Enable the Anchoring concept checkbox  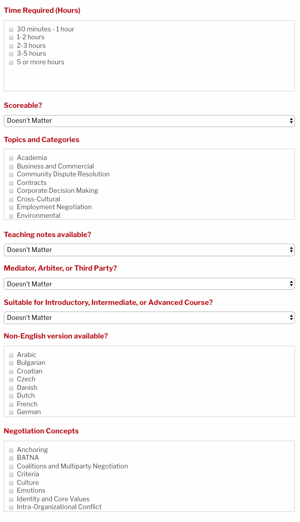point(11,450)
